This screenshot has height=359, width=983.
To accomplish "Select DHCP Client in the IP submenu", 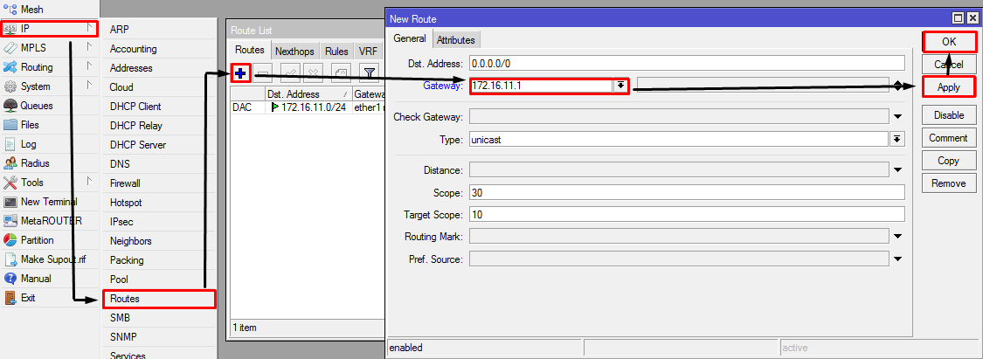I will [159, 107].
